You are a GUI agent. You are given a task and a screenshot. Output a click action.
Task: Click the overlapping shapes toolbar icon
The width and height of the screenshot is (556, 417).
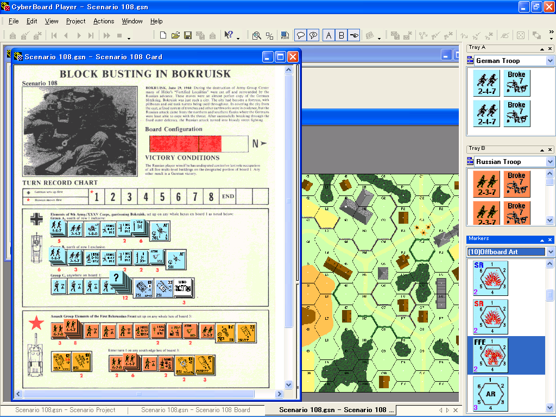(537, 35)
